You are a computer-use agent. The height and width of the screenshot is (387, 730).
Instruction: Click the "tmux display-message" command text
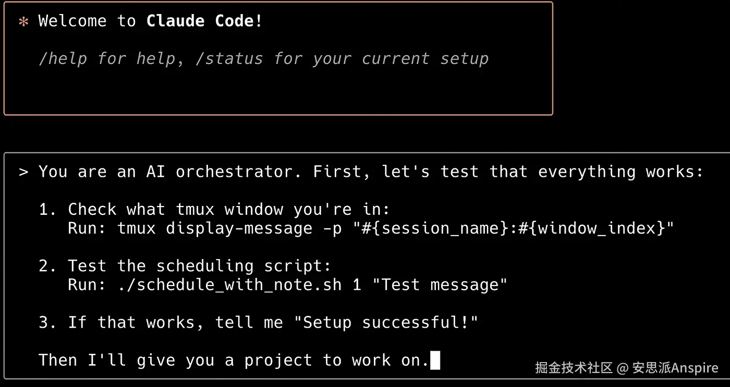(215, 228)
